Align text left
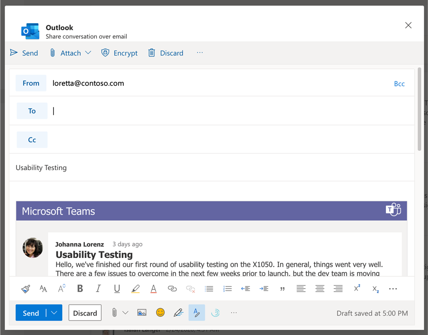Screen dimensions: 428x335 pos(301,289)
